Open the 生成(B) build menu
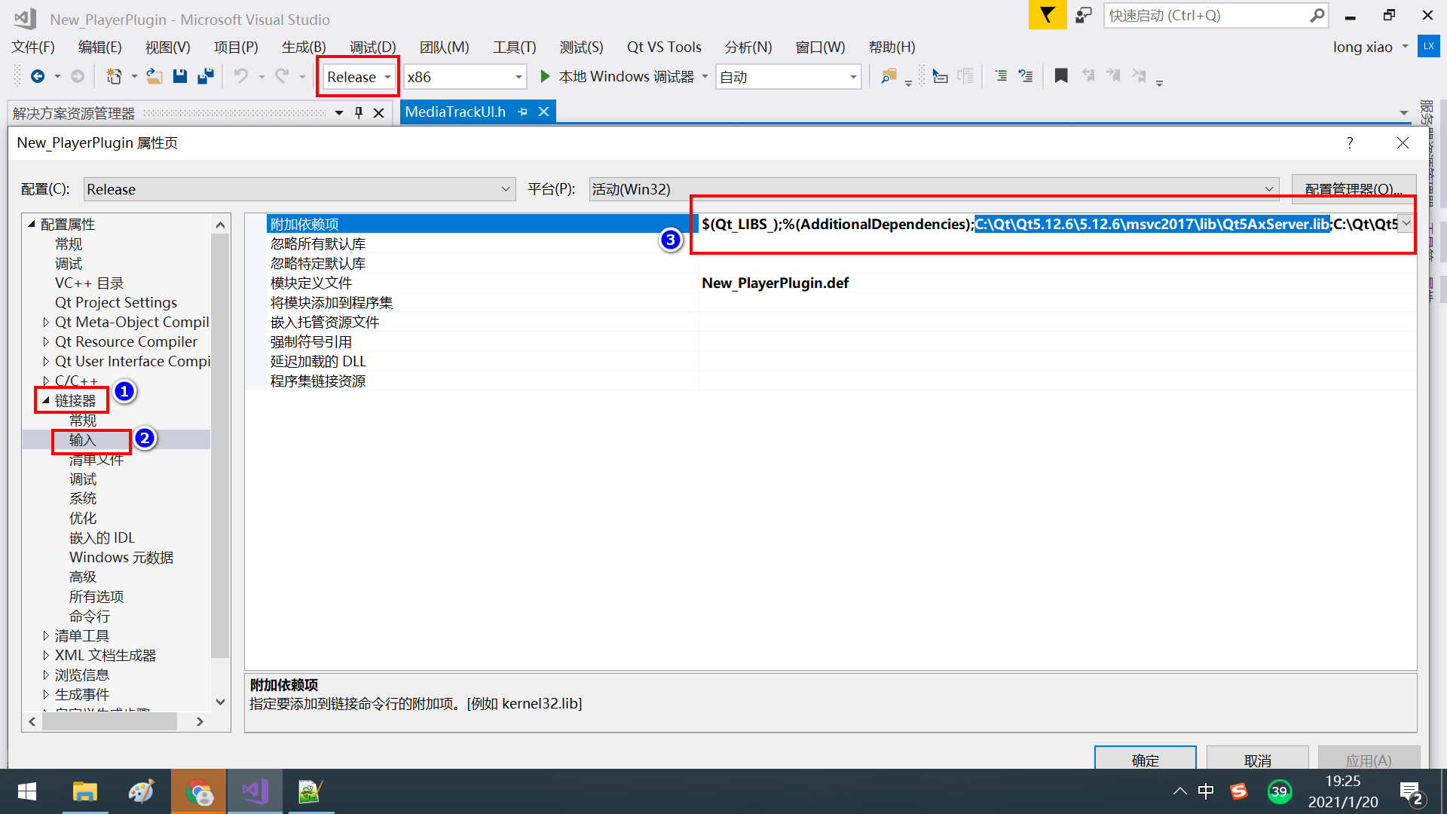 tap(303, 47)
